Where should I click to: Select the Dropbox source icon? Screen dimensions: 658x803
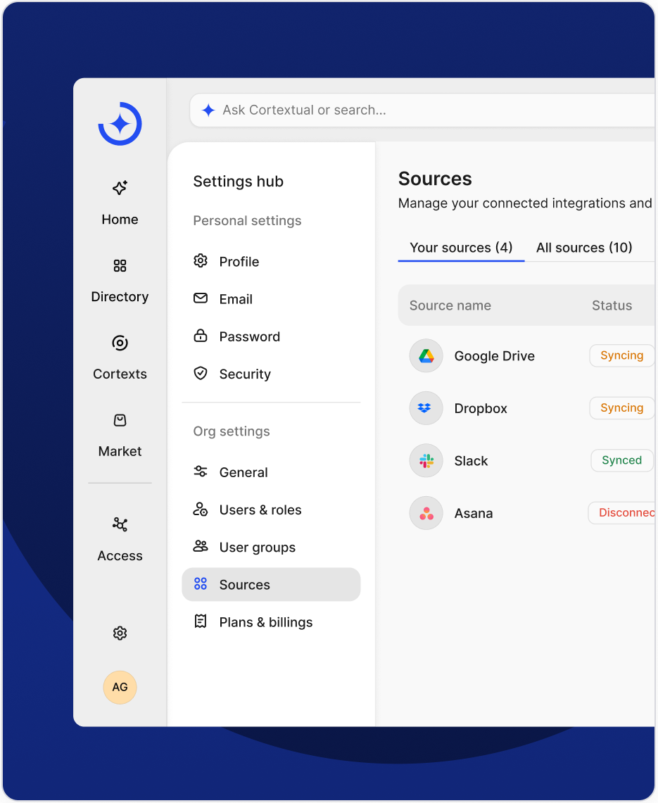pyautogui.click(x=426, y=408)
